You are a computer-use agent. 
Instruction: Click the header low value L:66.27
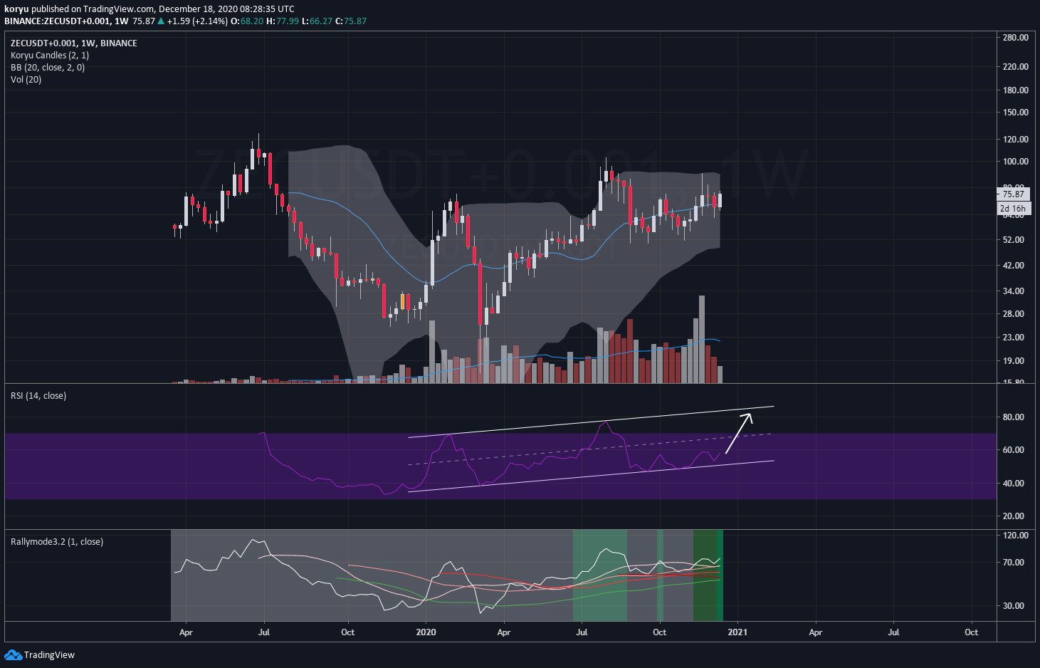pyautogui.click(x=317, y=21)
